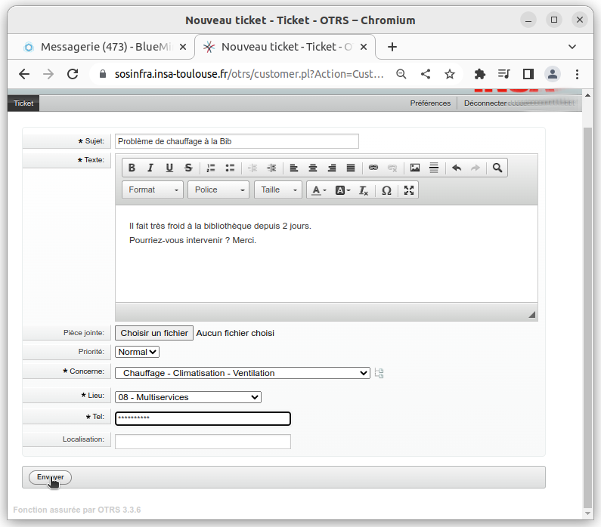Click the address bar URL

[x=249, y=74]
